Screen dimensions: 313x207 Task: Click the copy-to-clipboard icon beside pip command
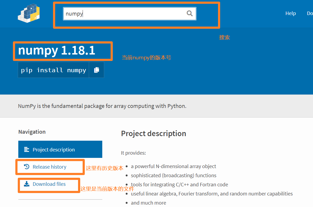[x=97, y=69]
